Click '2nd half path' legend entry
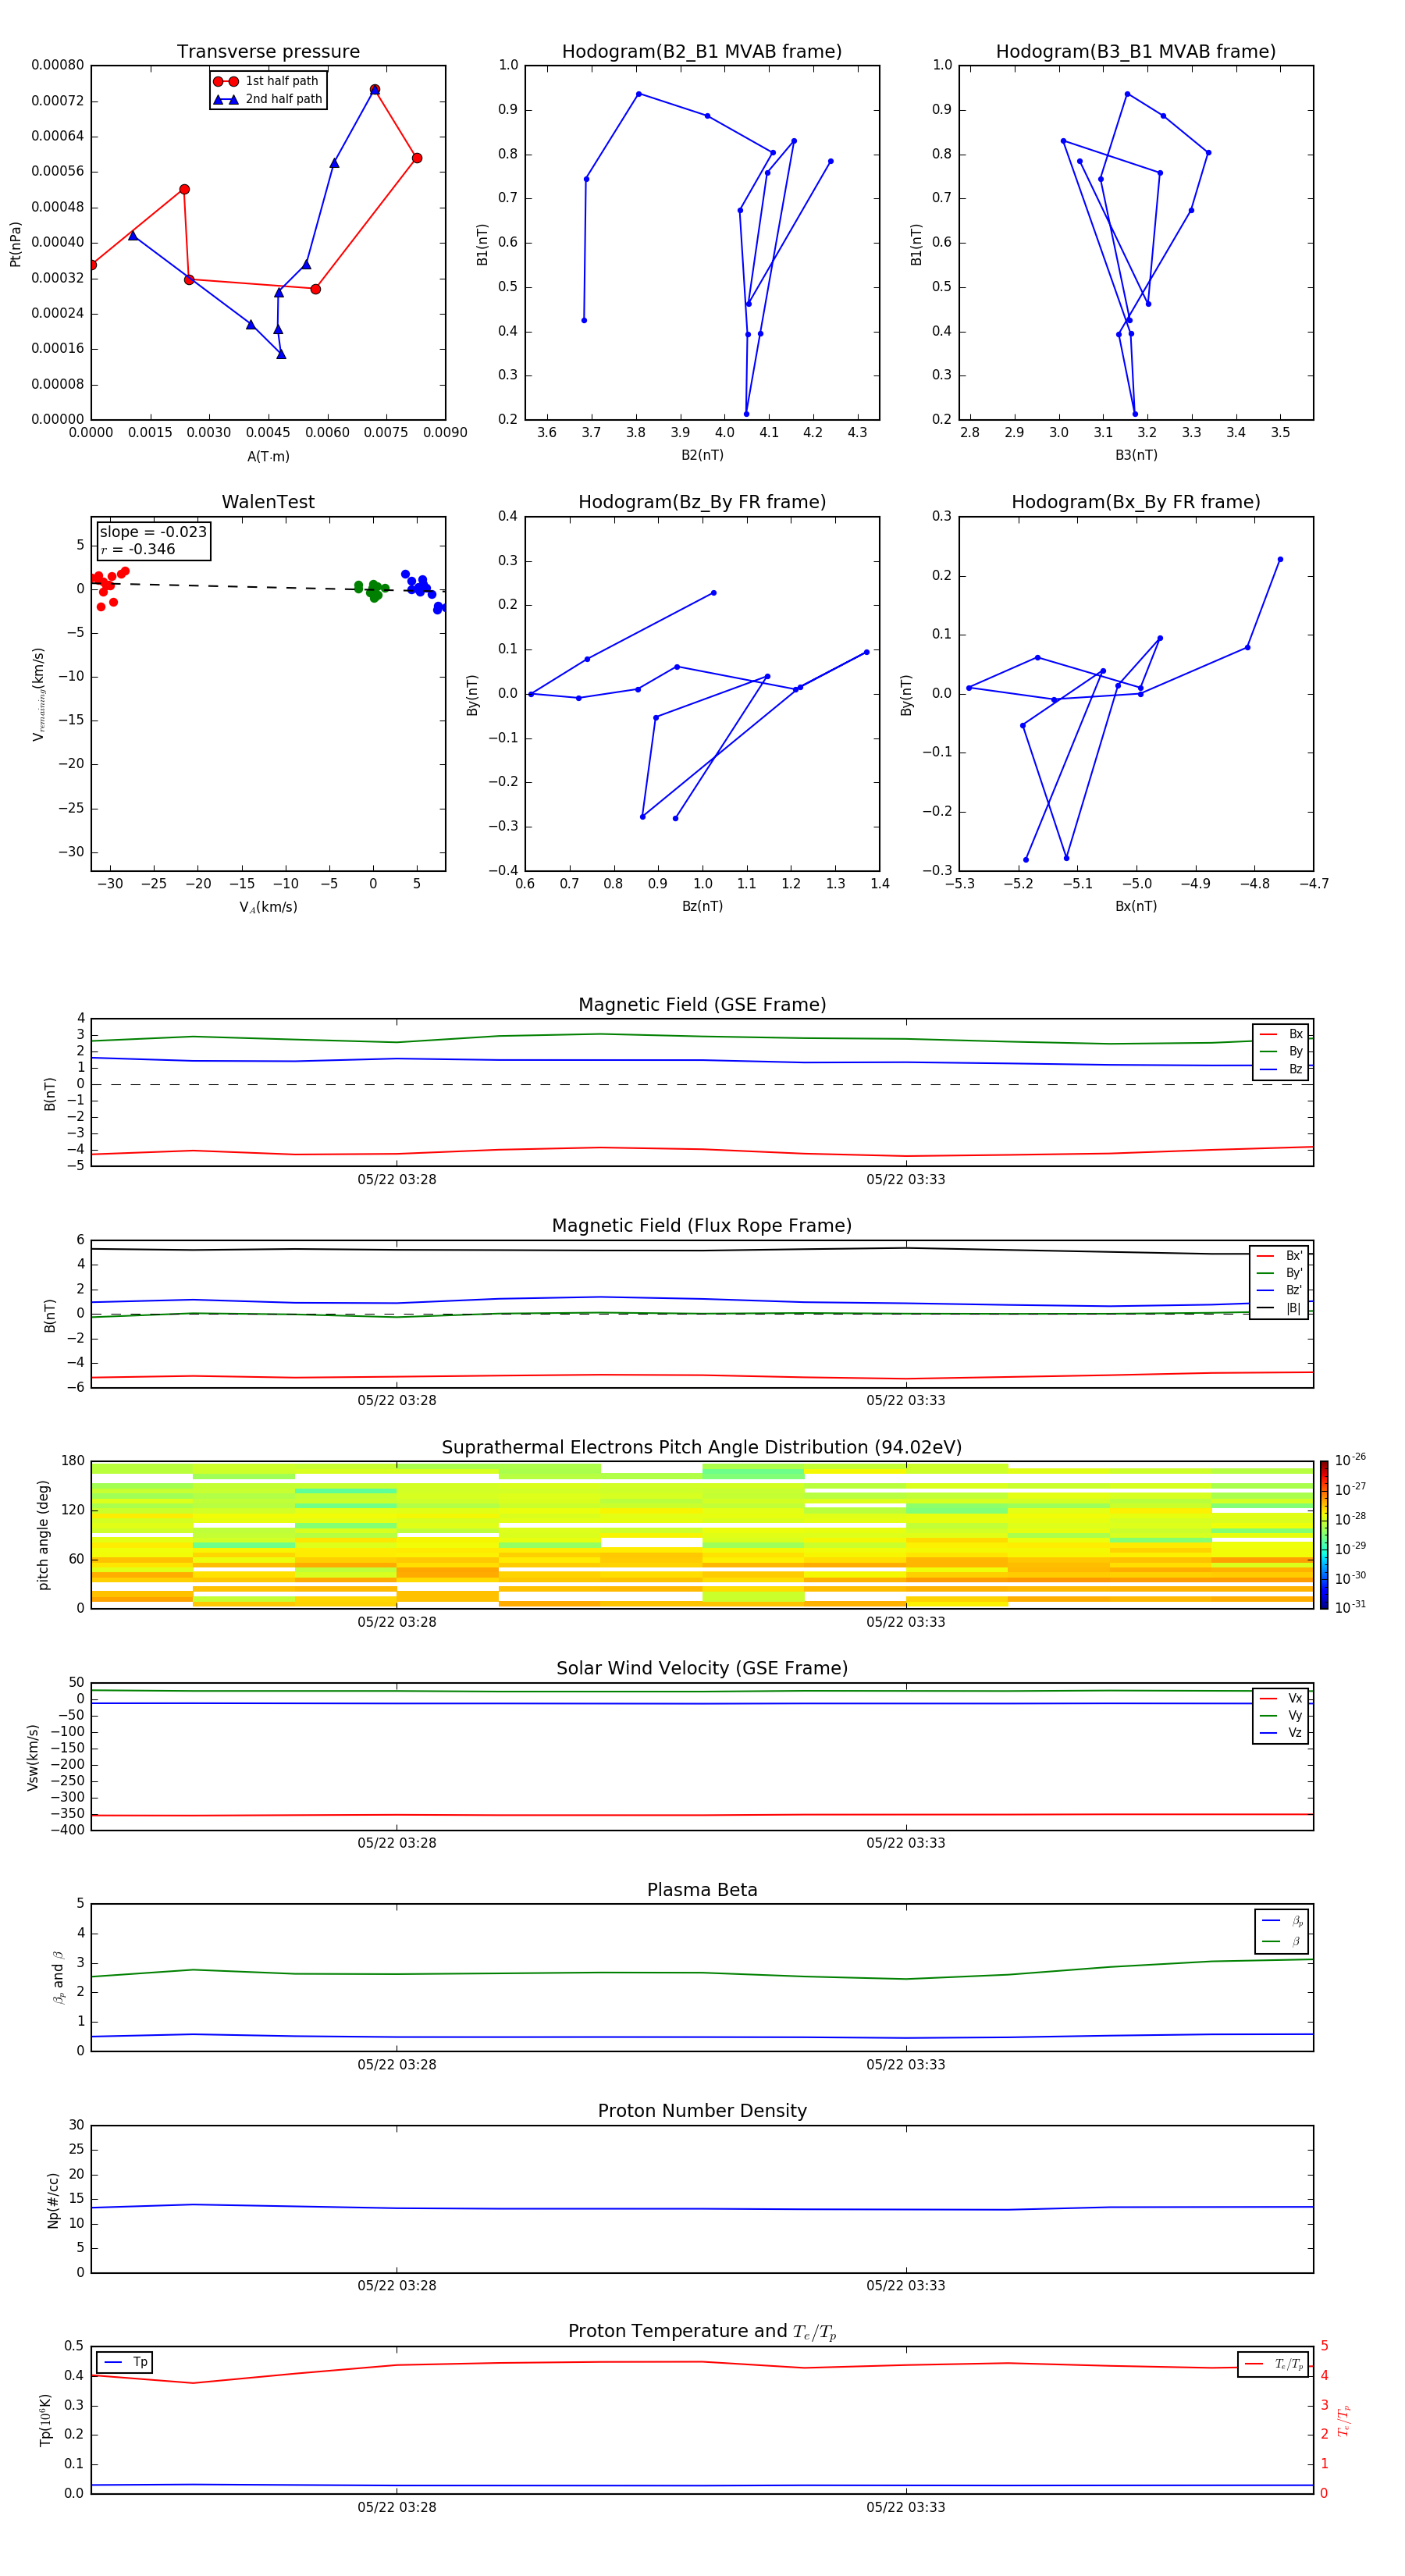1405x2576 pixels. tap(268, 99)
